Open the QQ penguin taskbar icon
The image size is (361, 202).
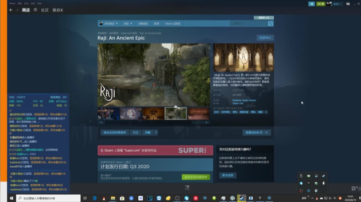104,198
